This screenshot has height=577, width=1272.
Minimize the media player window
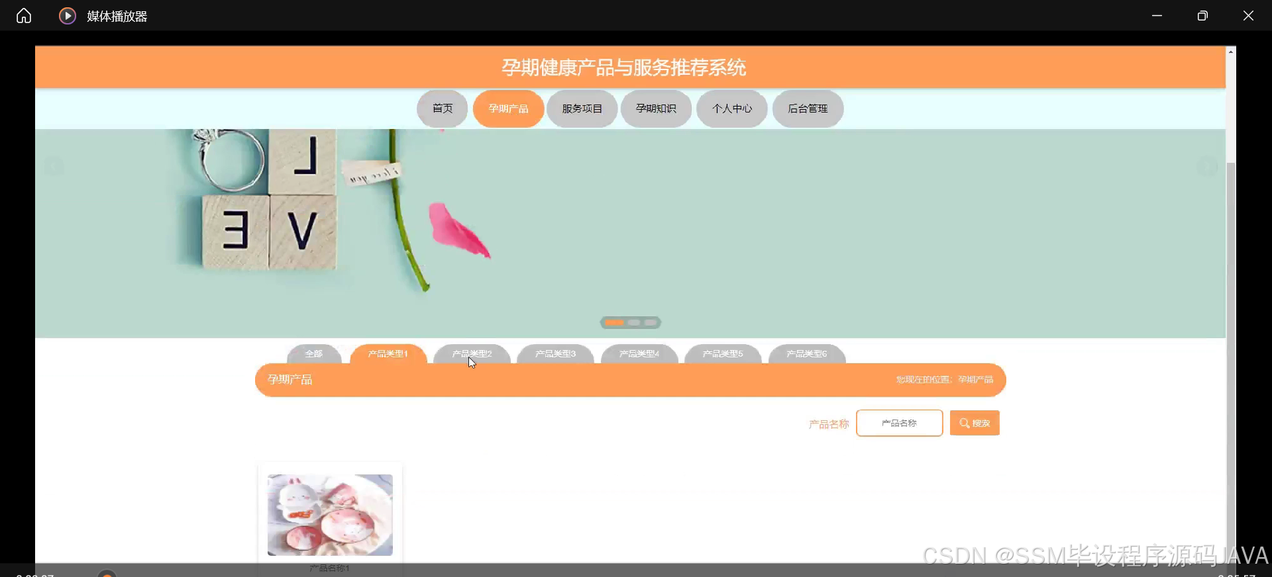tap(1157, 16)
